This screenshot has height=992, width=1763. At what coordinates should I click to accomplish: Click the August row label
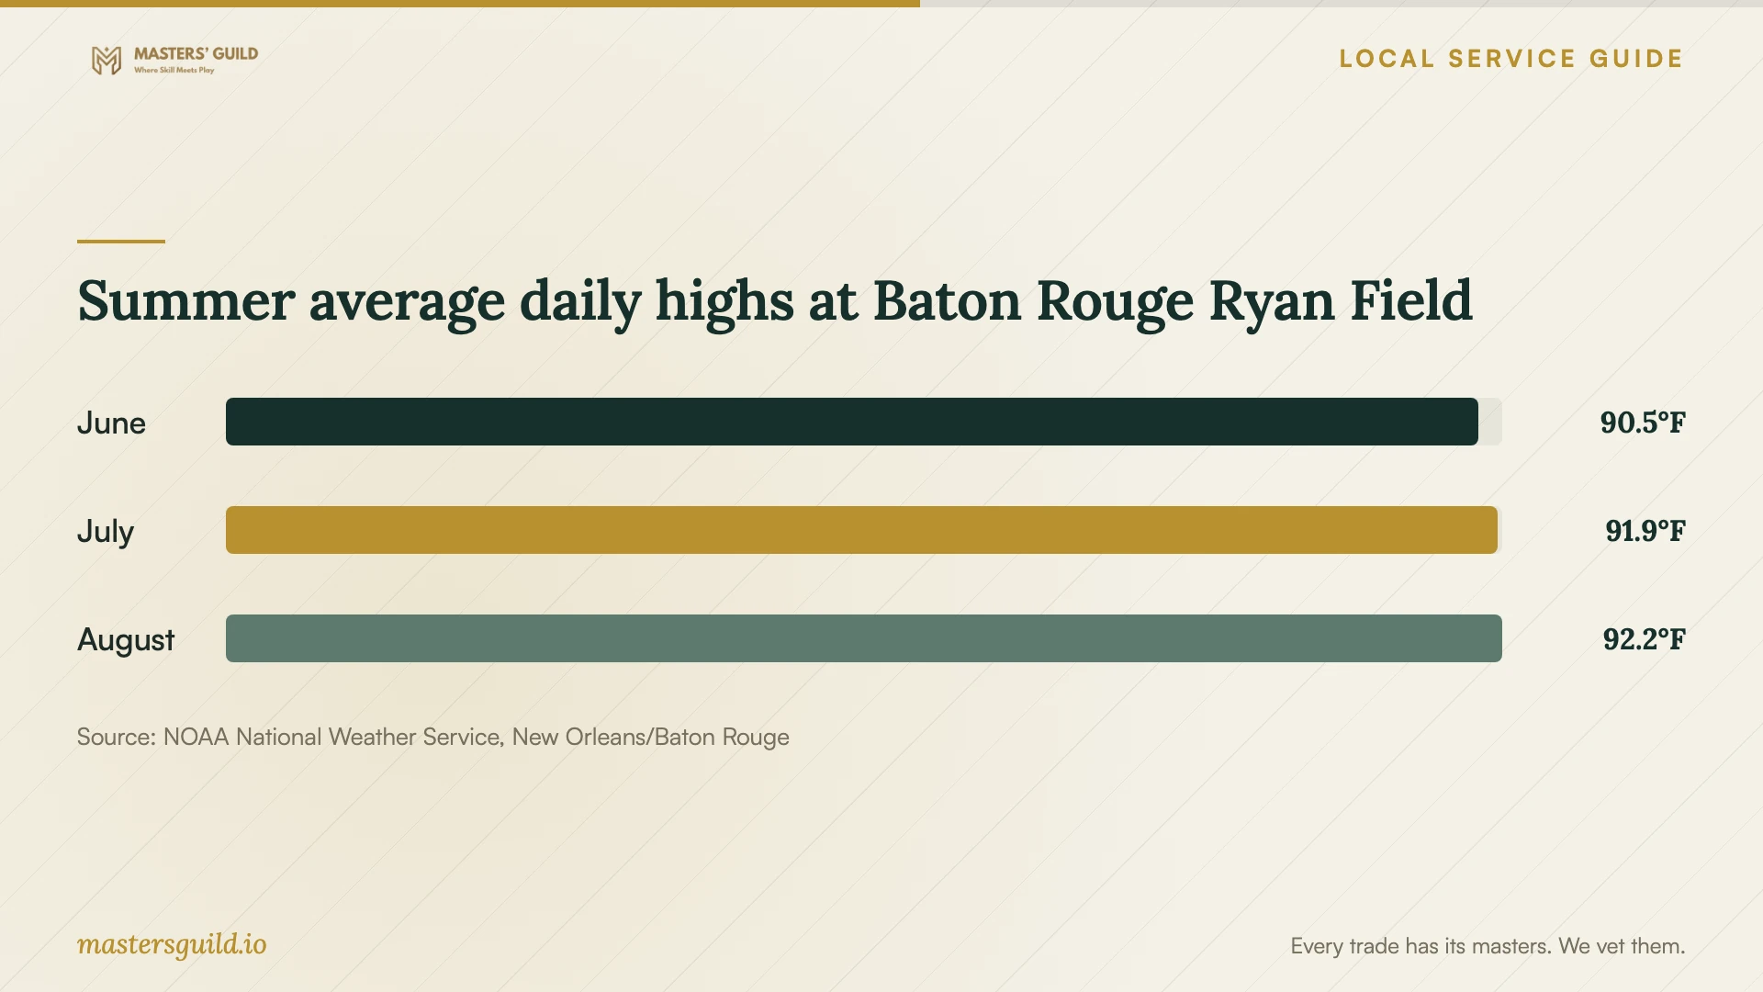126,639
